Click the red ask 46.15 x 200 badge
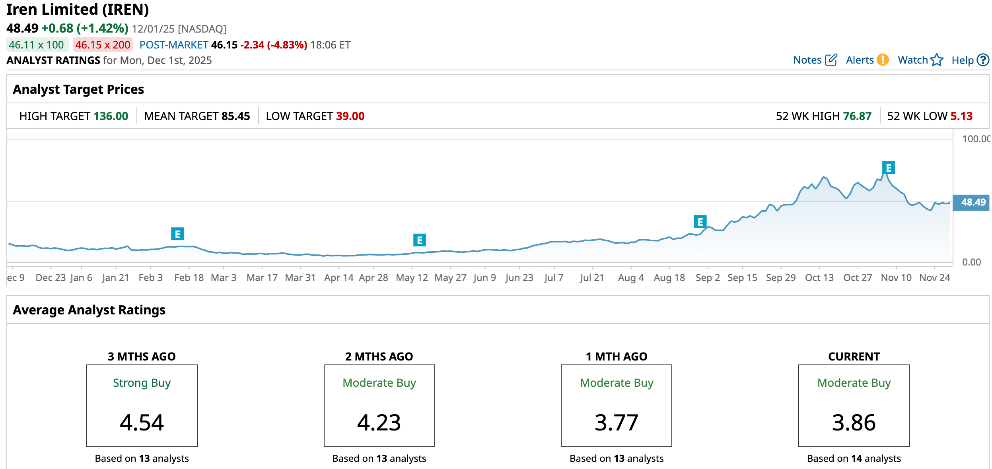 pyautogui.click(x=103, y=45)
